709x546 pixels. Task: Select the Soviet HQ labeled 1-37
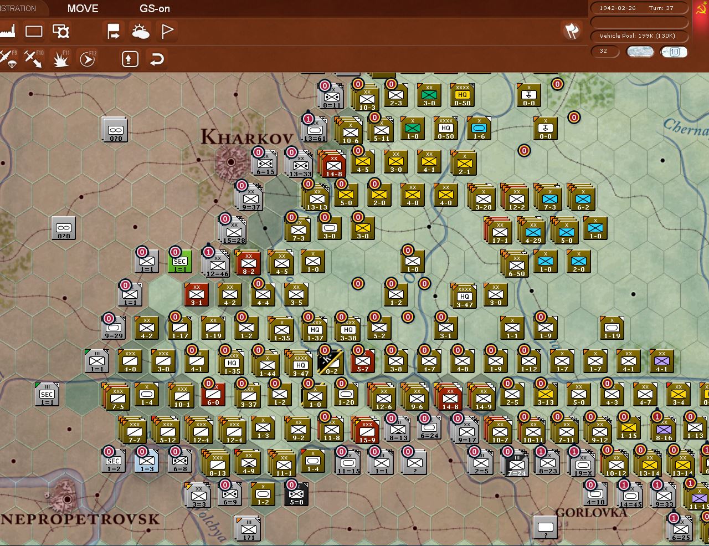coord(315,329)
